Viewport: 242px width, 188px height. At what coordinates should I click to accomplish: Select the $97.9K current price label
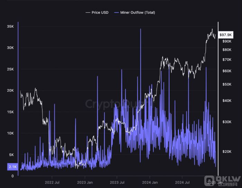tap(225, 35)
